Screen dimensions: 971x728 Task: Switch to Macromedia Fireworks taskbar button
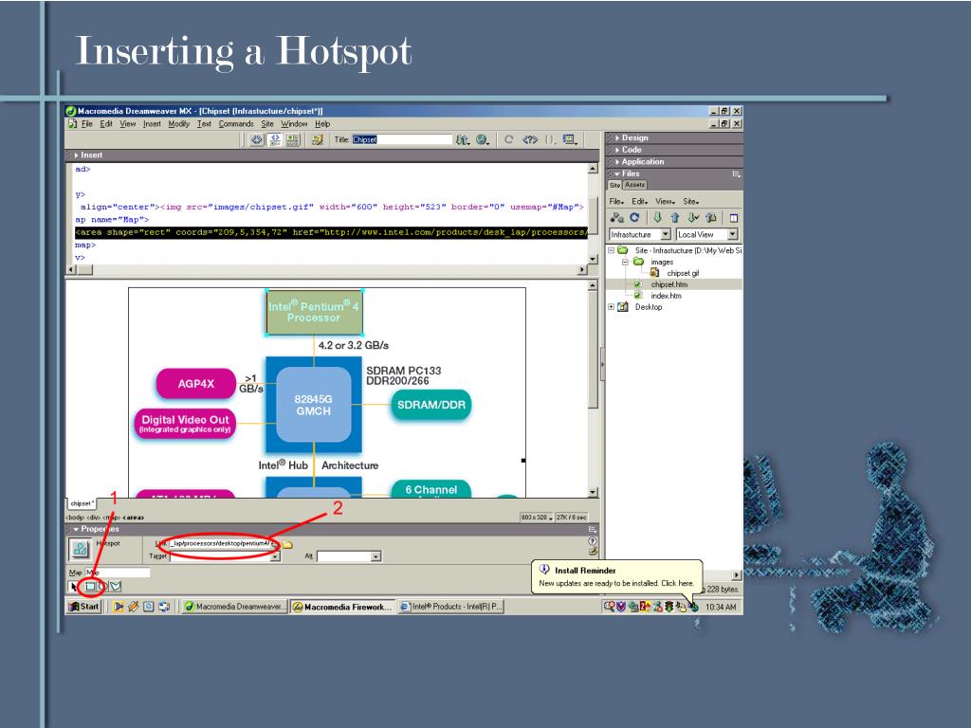click(342, 607)
